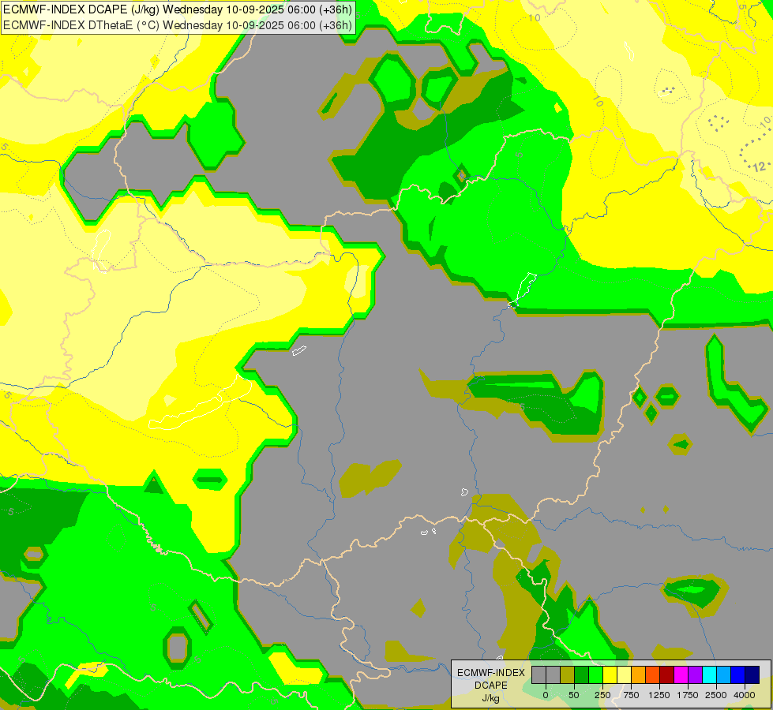Click the legend value 1250
The width and height of the screenshot is (773, 710).
tap(659, 695)
